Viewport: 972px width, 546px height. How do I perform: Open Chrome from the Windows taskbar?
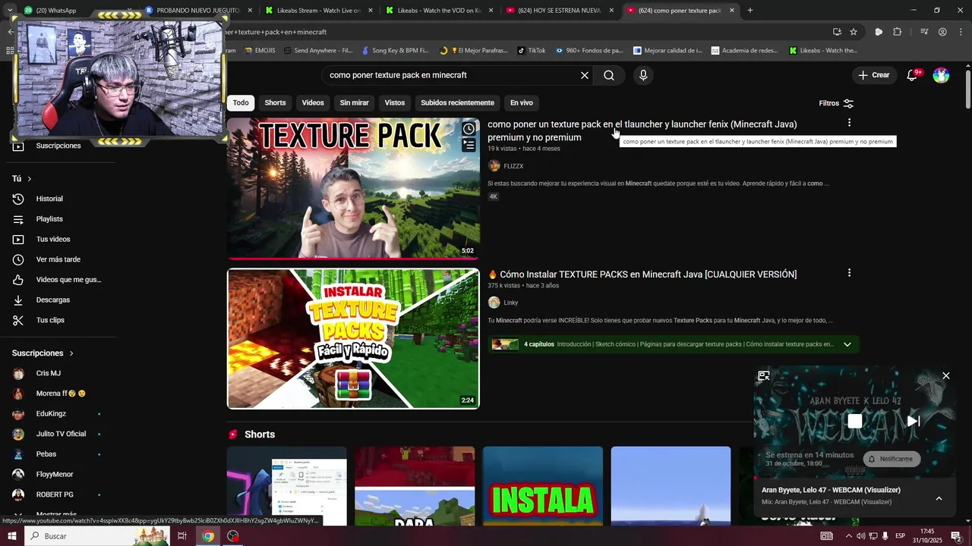(x=207, y=536)
